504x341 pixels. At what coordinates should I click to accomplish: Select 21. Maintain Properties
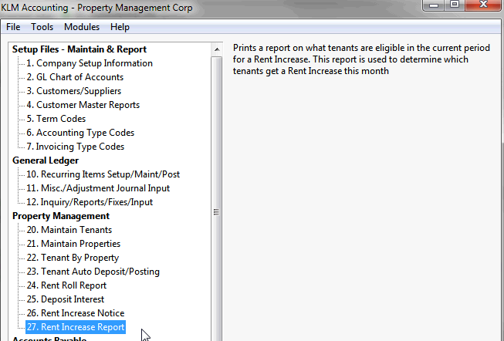[73, 244]
